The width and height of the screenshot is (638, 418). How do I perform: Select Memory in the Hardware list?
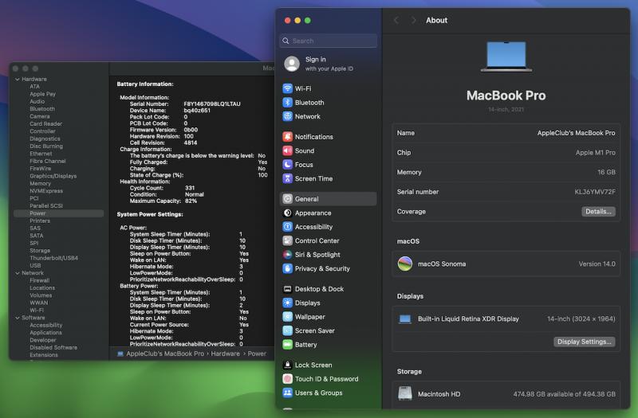click(x=40, y=184)
